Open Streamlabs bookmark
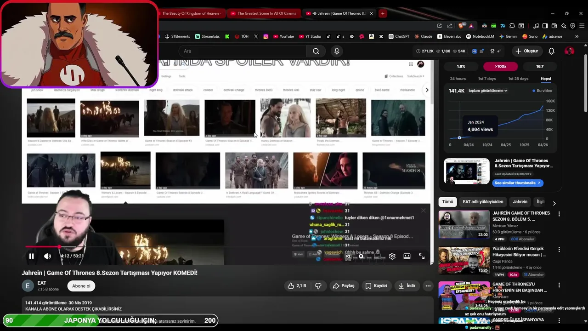588x331 pixels. tap(207, 36)
